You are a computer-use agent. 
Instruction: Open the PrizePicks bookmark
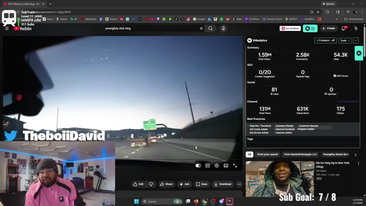click(252, 19)
